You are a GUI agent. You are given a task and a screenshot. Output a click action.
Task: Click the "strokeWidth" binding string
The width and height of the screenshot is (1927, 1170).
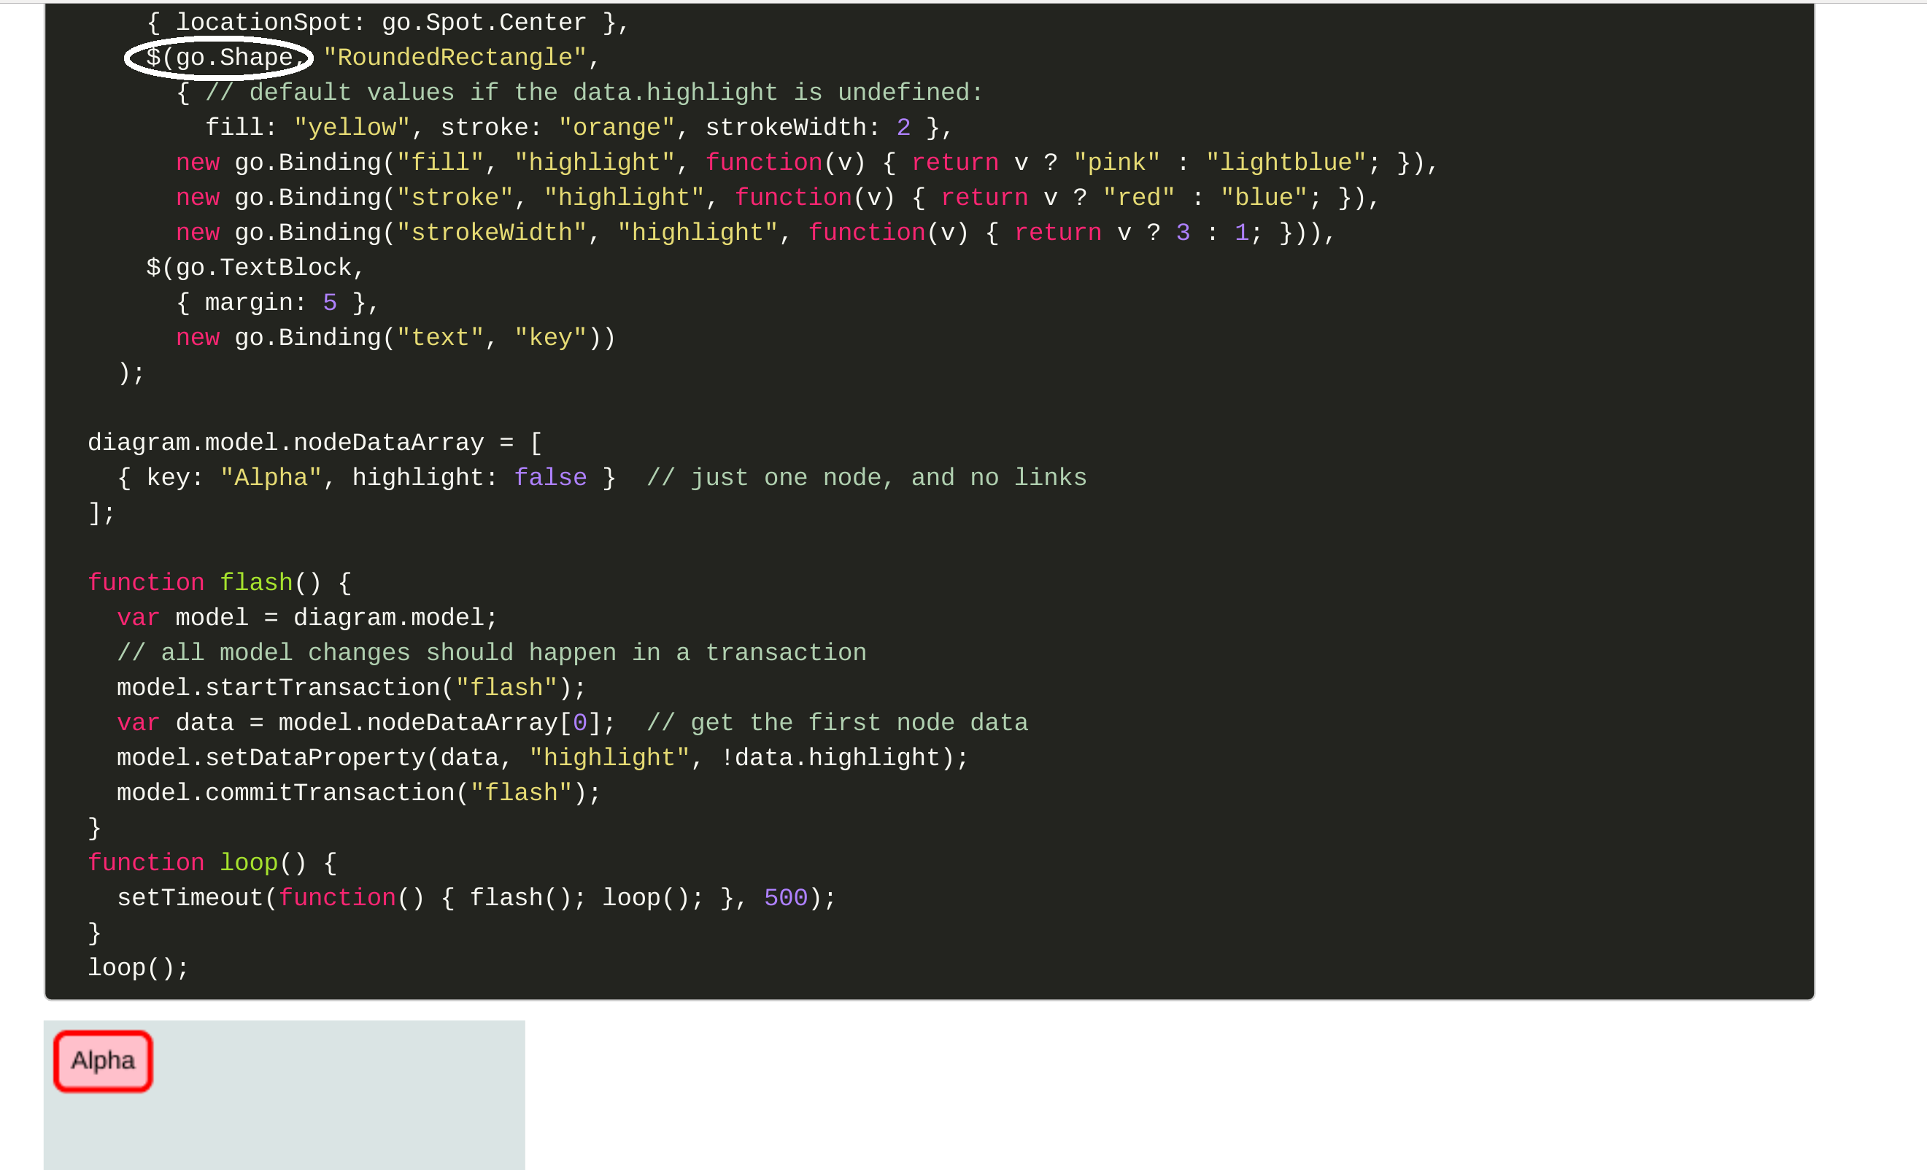pos(491,233)
